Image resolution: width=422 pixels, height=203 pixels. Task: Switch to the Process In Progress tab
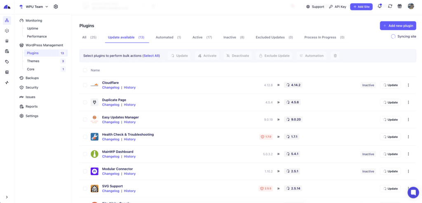coord(324,38)
